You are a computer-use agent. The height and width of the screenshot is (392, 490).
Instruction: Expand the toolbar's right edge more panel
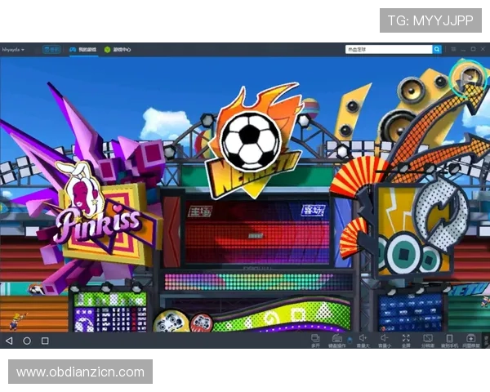click(485, 339)
